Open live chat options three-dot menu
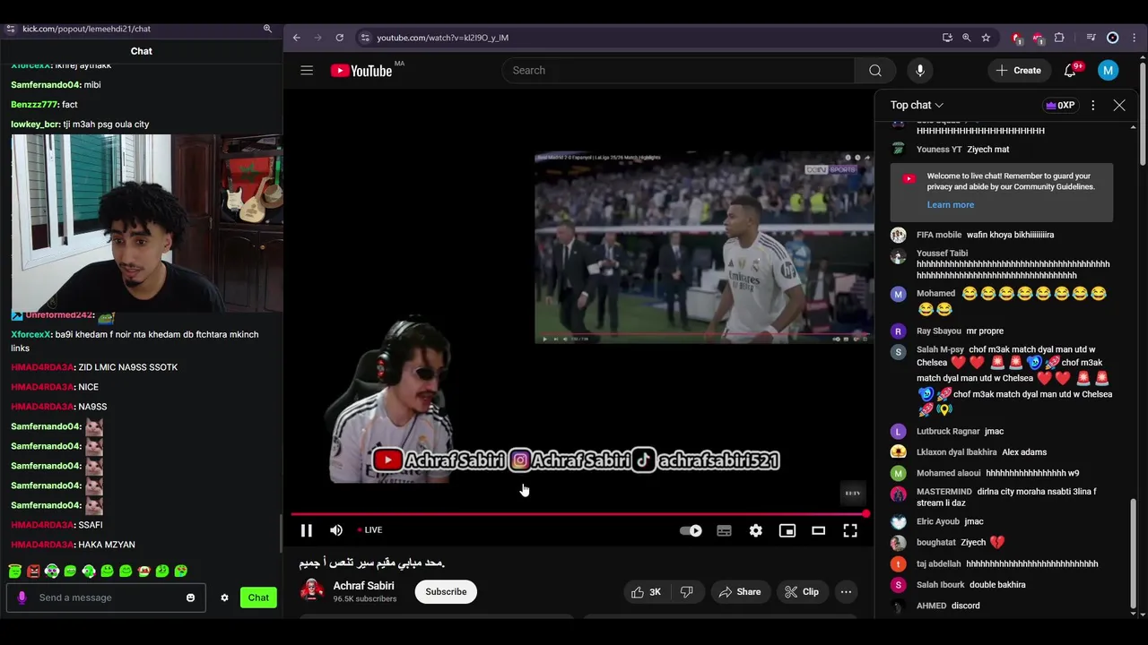 point(1092,106)
